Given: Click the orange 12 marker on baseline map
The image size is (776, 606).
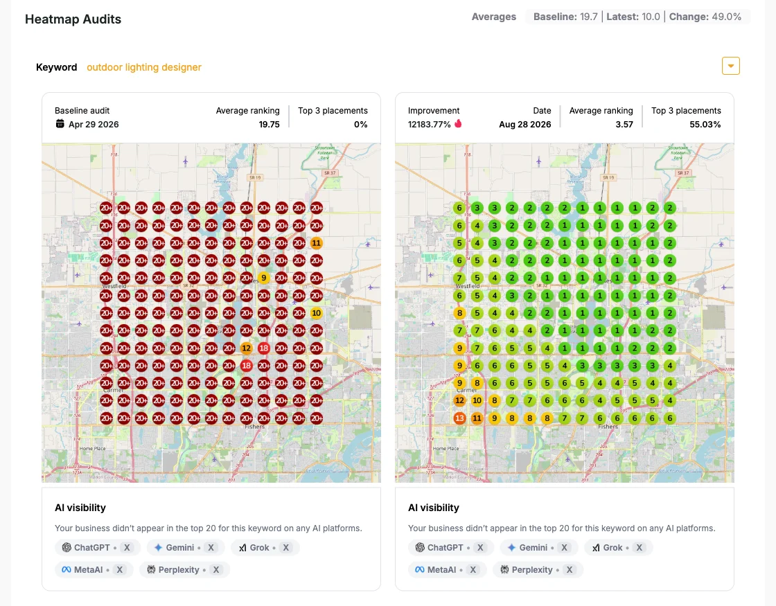Looking at the screenshot, I should pyautogui.click(x=247, y=348).
